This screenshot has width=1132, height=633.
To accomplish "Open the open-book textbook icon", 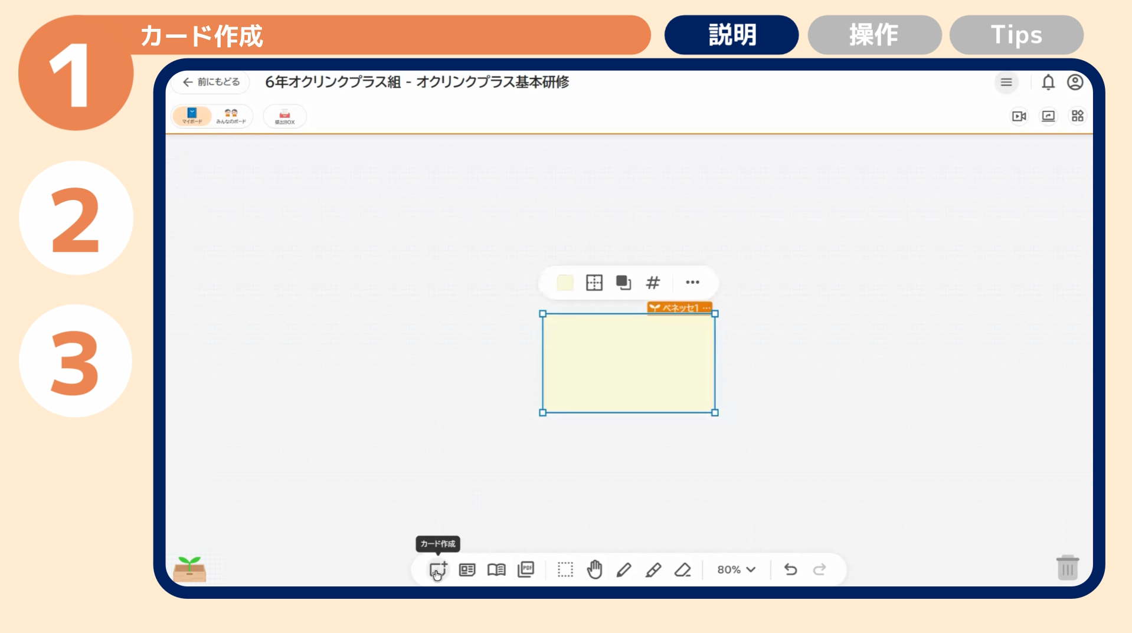I will (496, 570).
